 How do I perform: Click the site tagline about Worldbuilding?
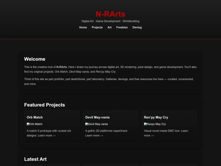[x=110, y=21]
